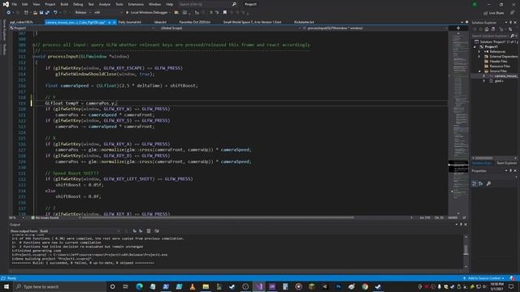Click the Undo toolbar icon
The height and width of the screenshot is (292, 520).
(x=55, y=13)
